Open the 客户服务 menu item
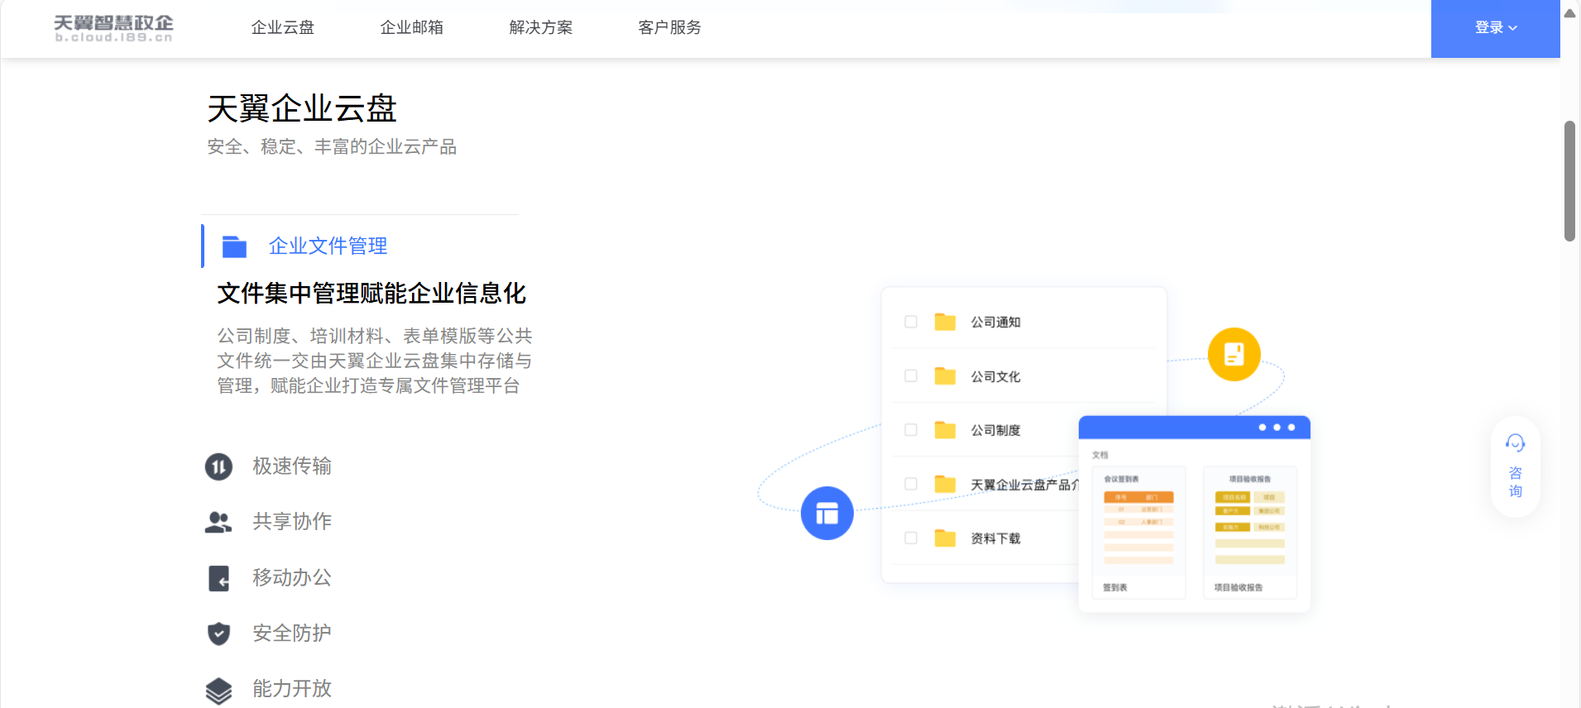This screenshot has width=1581, height=708. click(x=670, y=27)
